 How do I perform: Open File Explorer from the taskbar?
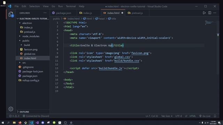14,123
